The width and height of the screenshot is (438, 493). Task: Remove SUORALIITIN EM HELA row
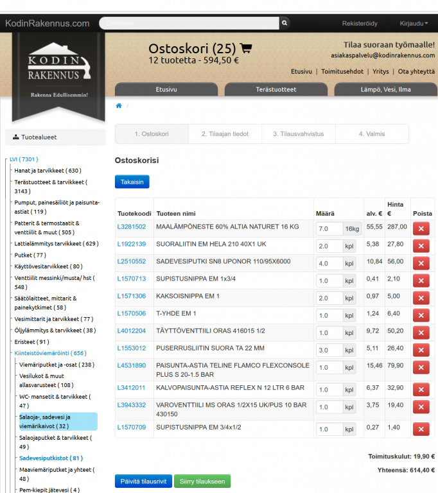click(421, 246)
